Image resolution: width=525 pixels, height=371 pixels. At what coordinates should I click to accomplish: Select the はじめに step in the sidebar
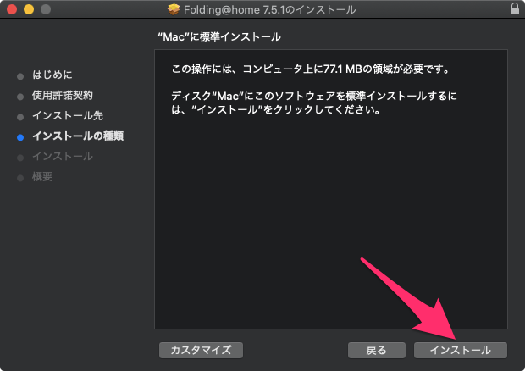(x=52, y=75)
